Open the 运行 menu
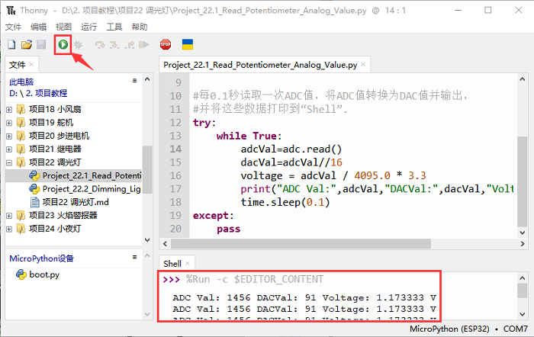The image size is (534, 337). (x=88, y=26)
